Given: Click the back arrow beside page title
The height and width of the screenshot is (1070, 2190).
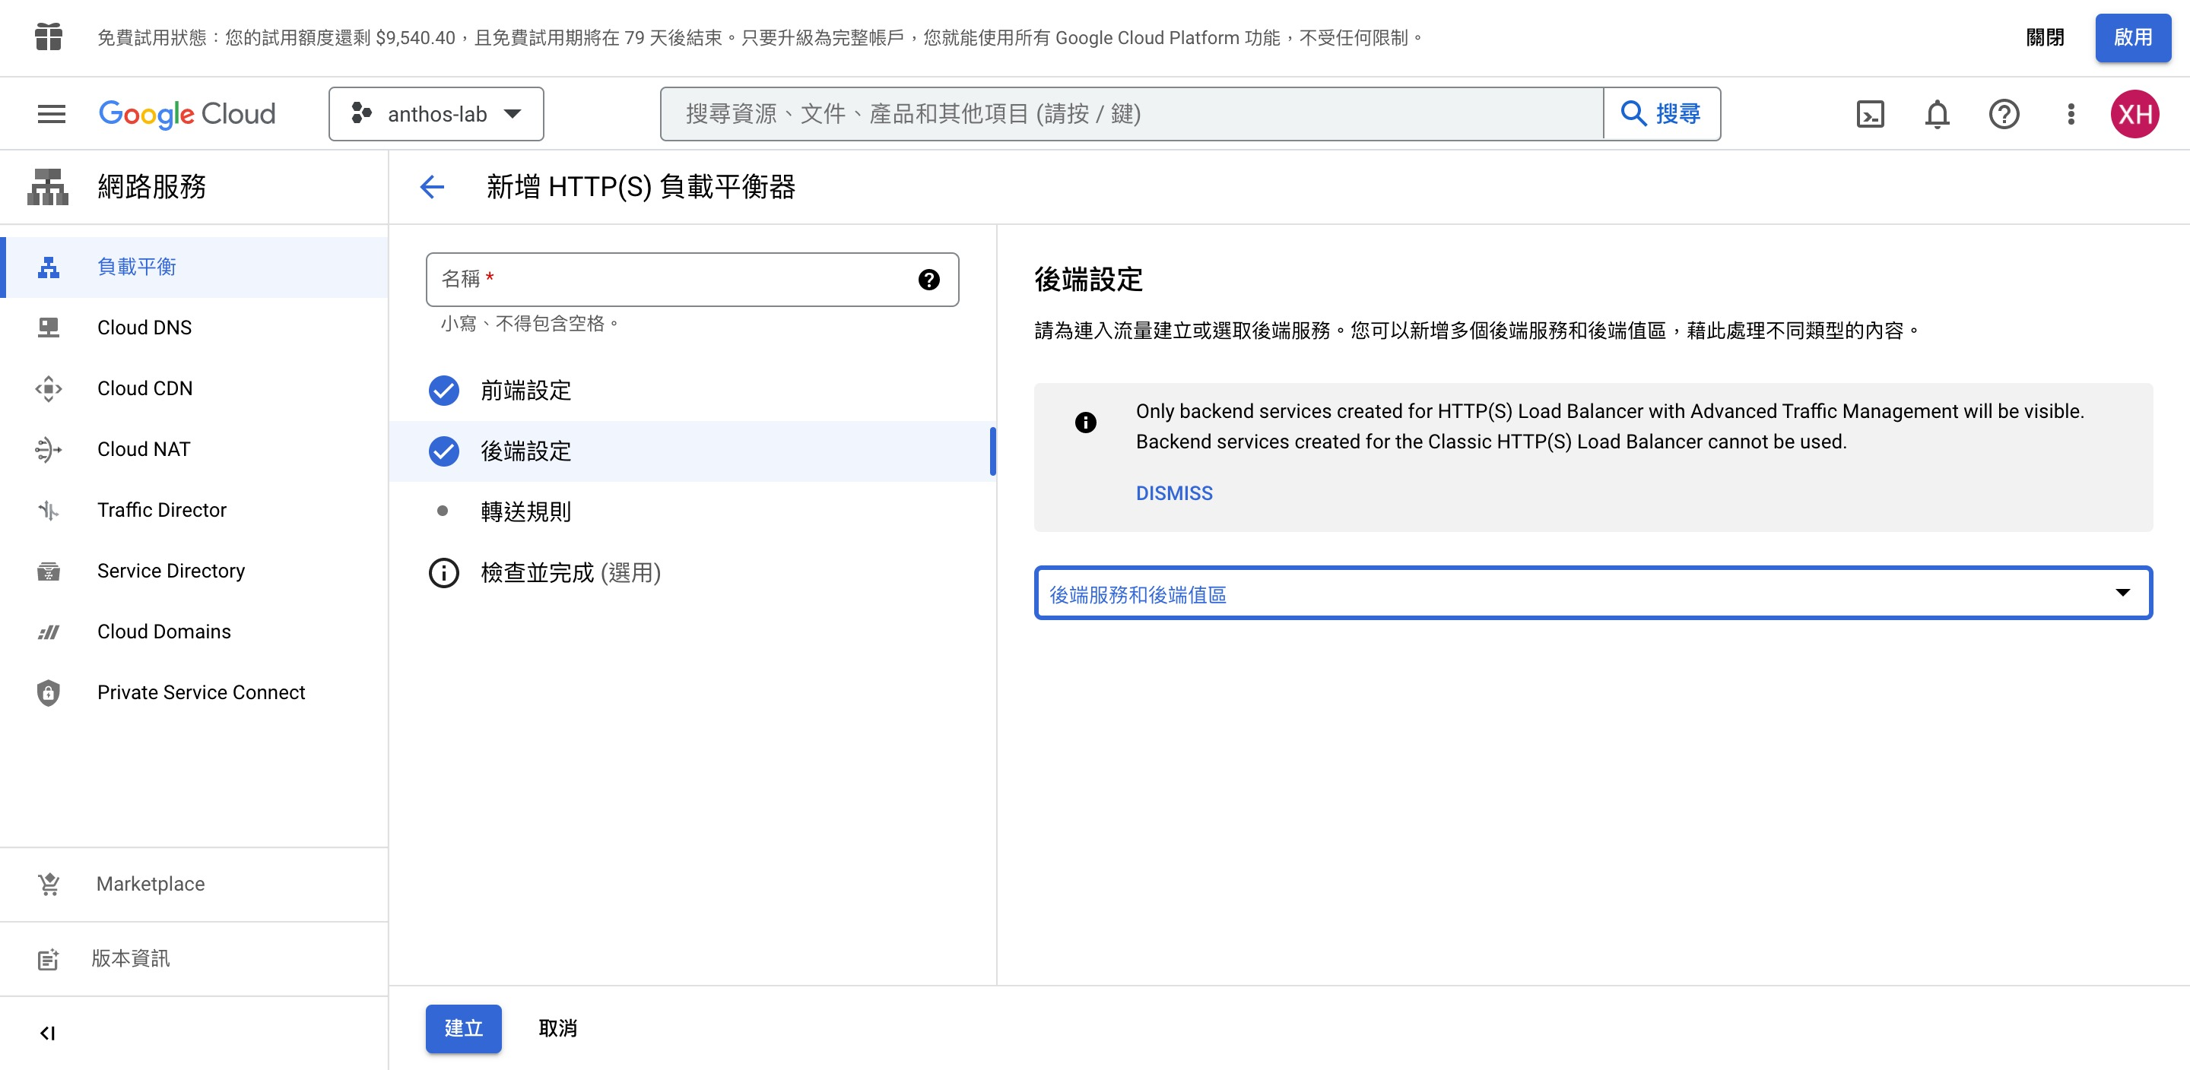Looking at the screenshot, I should click(433, 186).
